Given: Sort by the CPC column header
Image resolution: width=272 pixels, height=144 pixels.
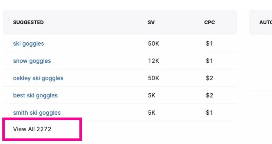Looking at the screenshot, I should pyautogui.click(x=209, y=22).
